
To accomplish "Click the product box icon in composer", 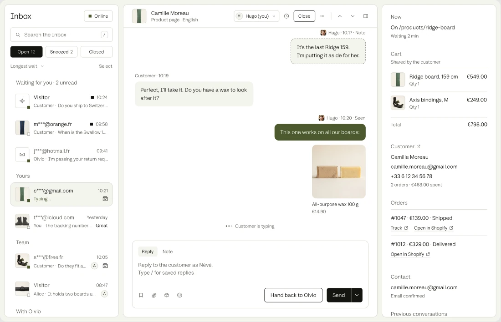I will [x=167, y=295].
